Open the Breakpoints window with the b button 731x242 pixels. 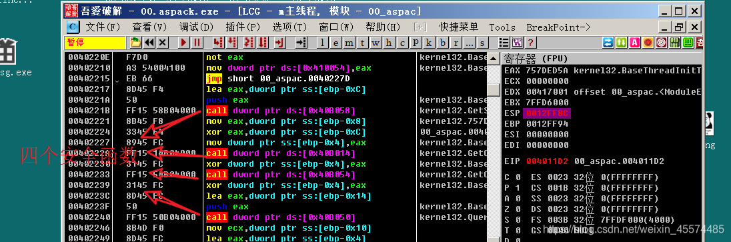(x=442, y=43)
